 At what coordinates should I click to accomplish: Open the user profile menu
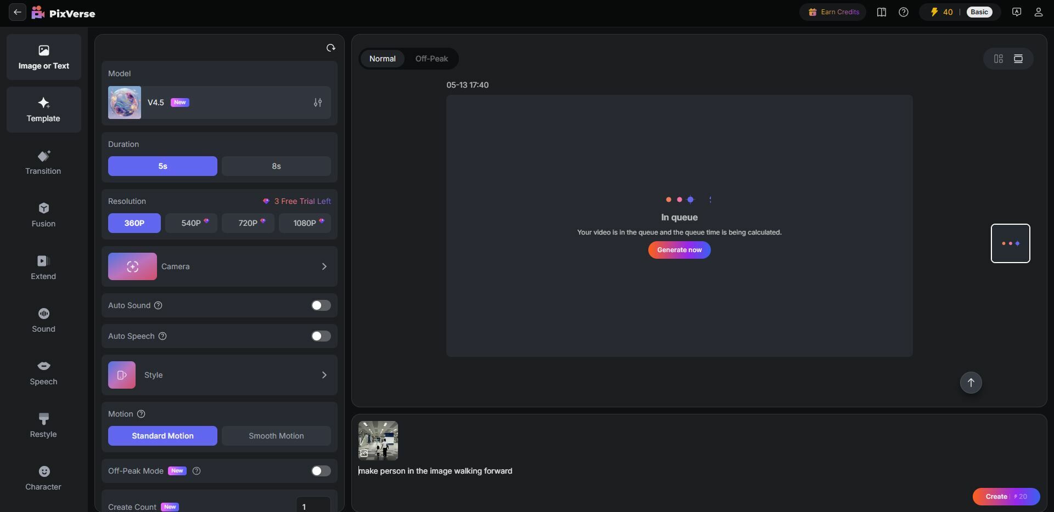coord(1039,12)
